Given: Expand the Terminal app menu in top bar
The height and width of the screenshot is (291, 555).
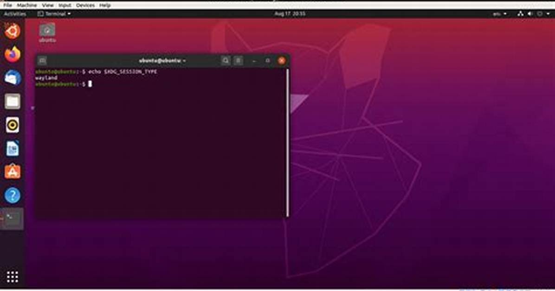Looking at the screenshot, I should coord(54,14).
